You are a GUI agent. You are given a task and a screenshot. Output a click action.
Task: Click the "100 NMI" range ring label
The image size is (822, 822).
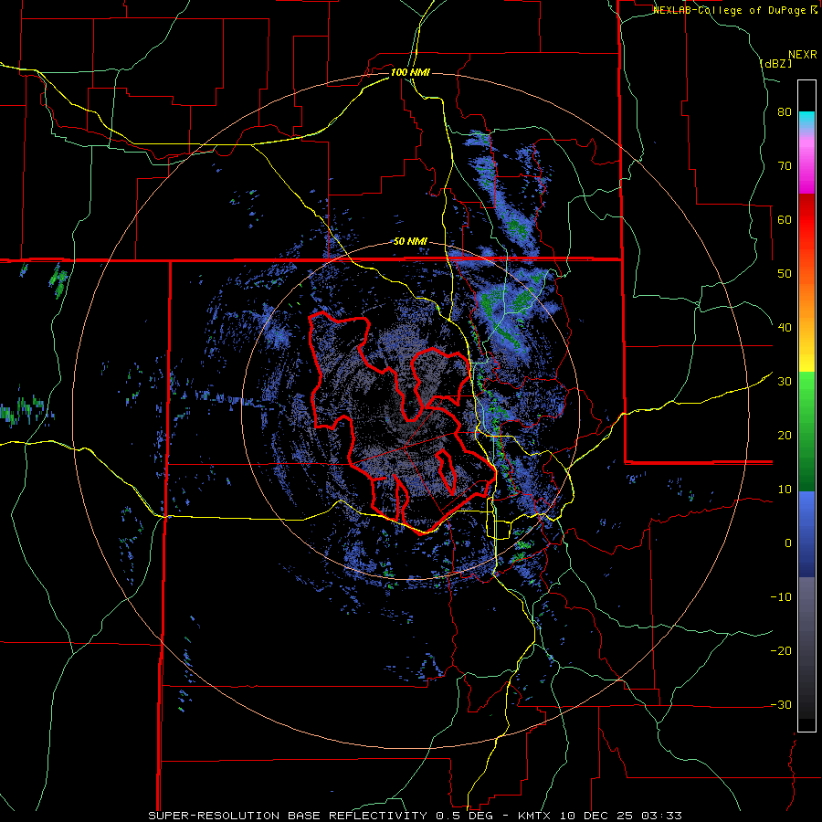point(410,72)
